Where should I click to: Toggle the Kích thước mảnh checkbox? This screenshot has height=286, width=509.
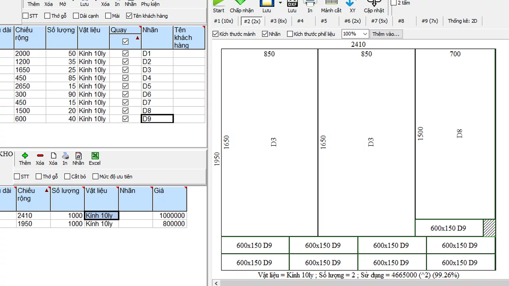tap(216, 34)
